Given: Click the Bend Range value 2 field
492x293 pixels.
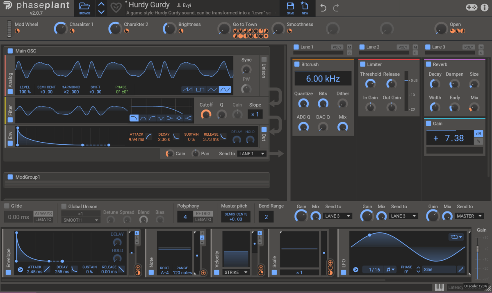Looking at the screenshot, I should point(266,217).
